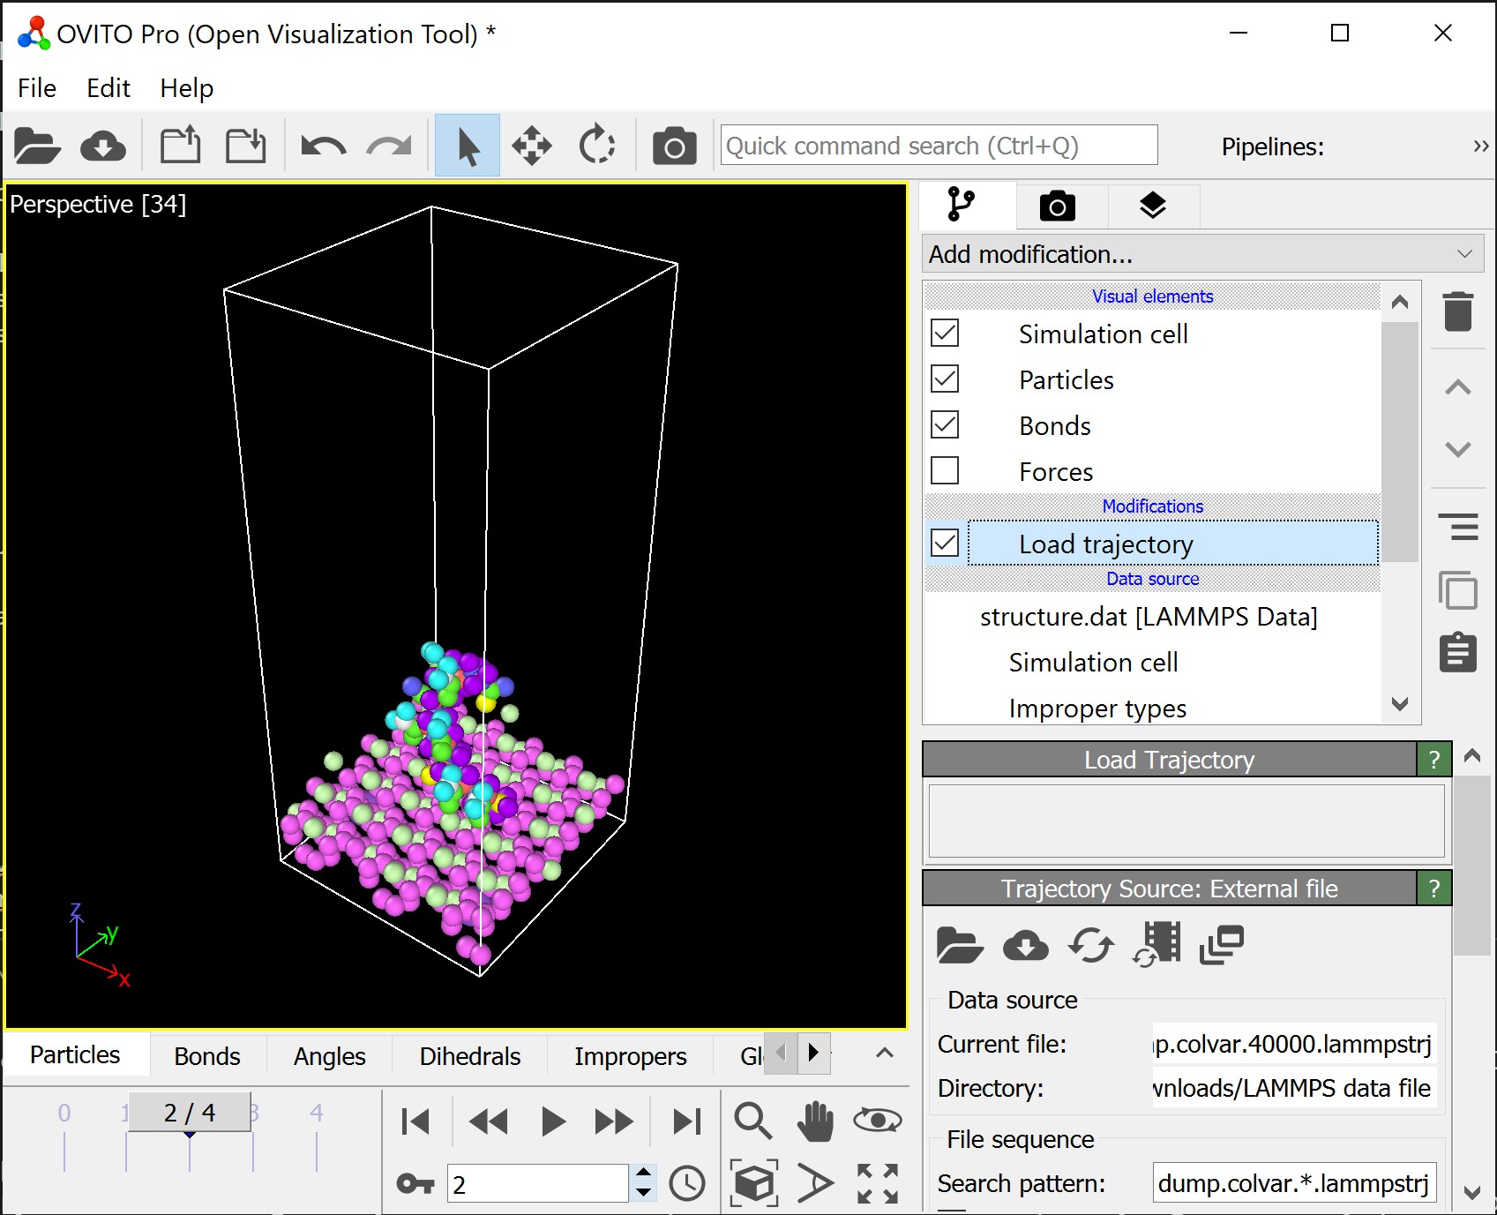
Task: Expand the Pipelines toolbar overflow chevron
Action: (x=1480, y=146)
